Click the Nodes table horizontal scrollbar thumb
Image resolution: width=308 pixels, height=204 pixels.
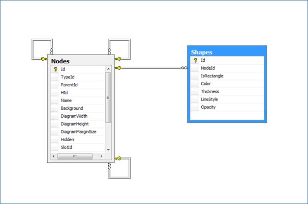pos(75,156)
